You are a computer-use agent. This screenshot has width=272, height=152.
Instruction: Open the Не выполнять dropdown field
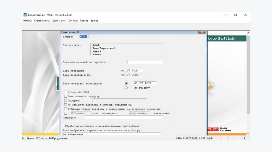tap(111, 134)
